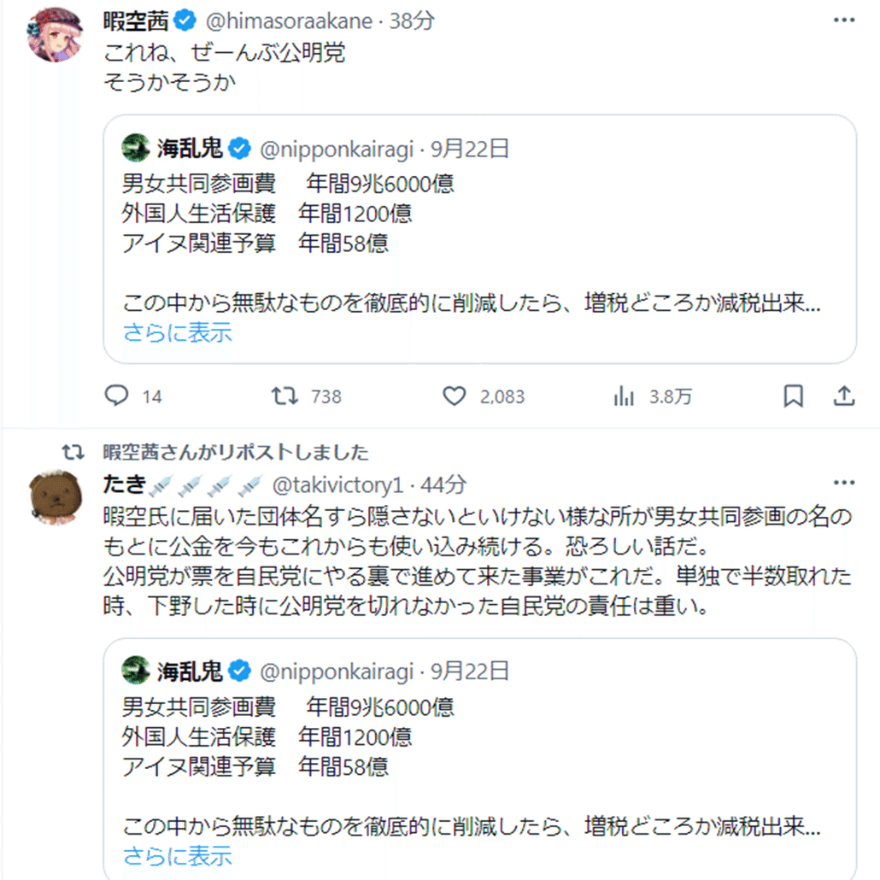880x880 pixels.
Task: Open たき's bear profile avatar
Action: click(x=56, y=500)
